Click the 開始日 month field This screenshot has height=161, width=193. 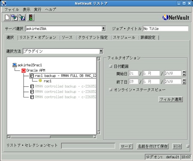point(151,73)
